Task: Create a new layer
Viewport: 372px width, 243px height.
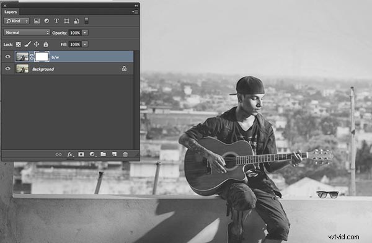Action: point(114,154)
